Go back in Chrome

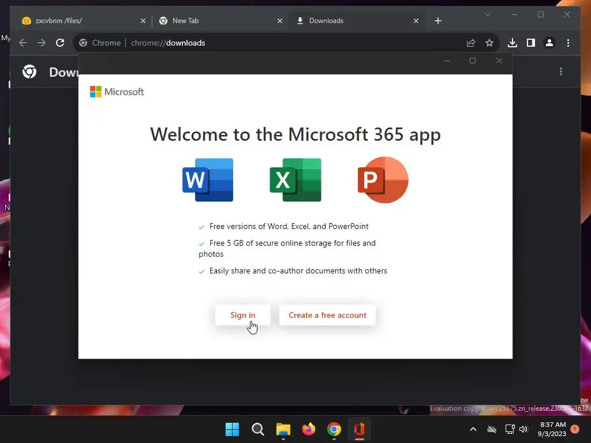[23, 43]
